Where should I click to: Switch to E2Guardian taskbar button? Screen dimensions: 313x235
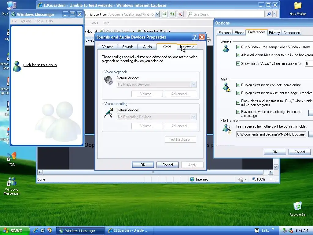129,231
